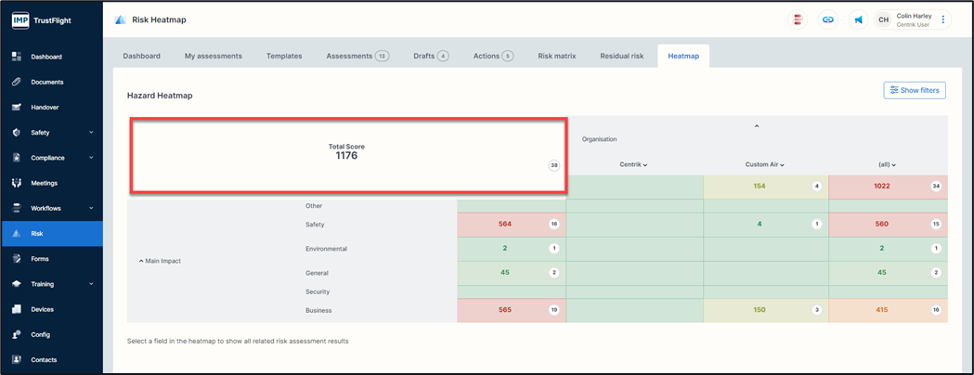Select the red Safety 564 heatmap cell
974x375 pixels.
pos(511,225)
